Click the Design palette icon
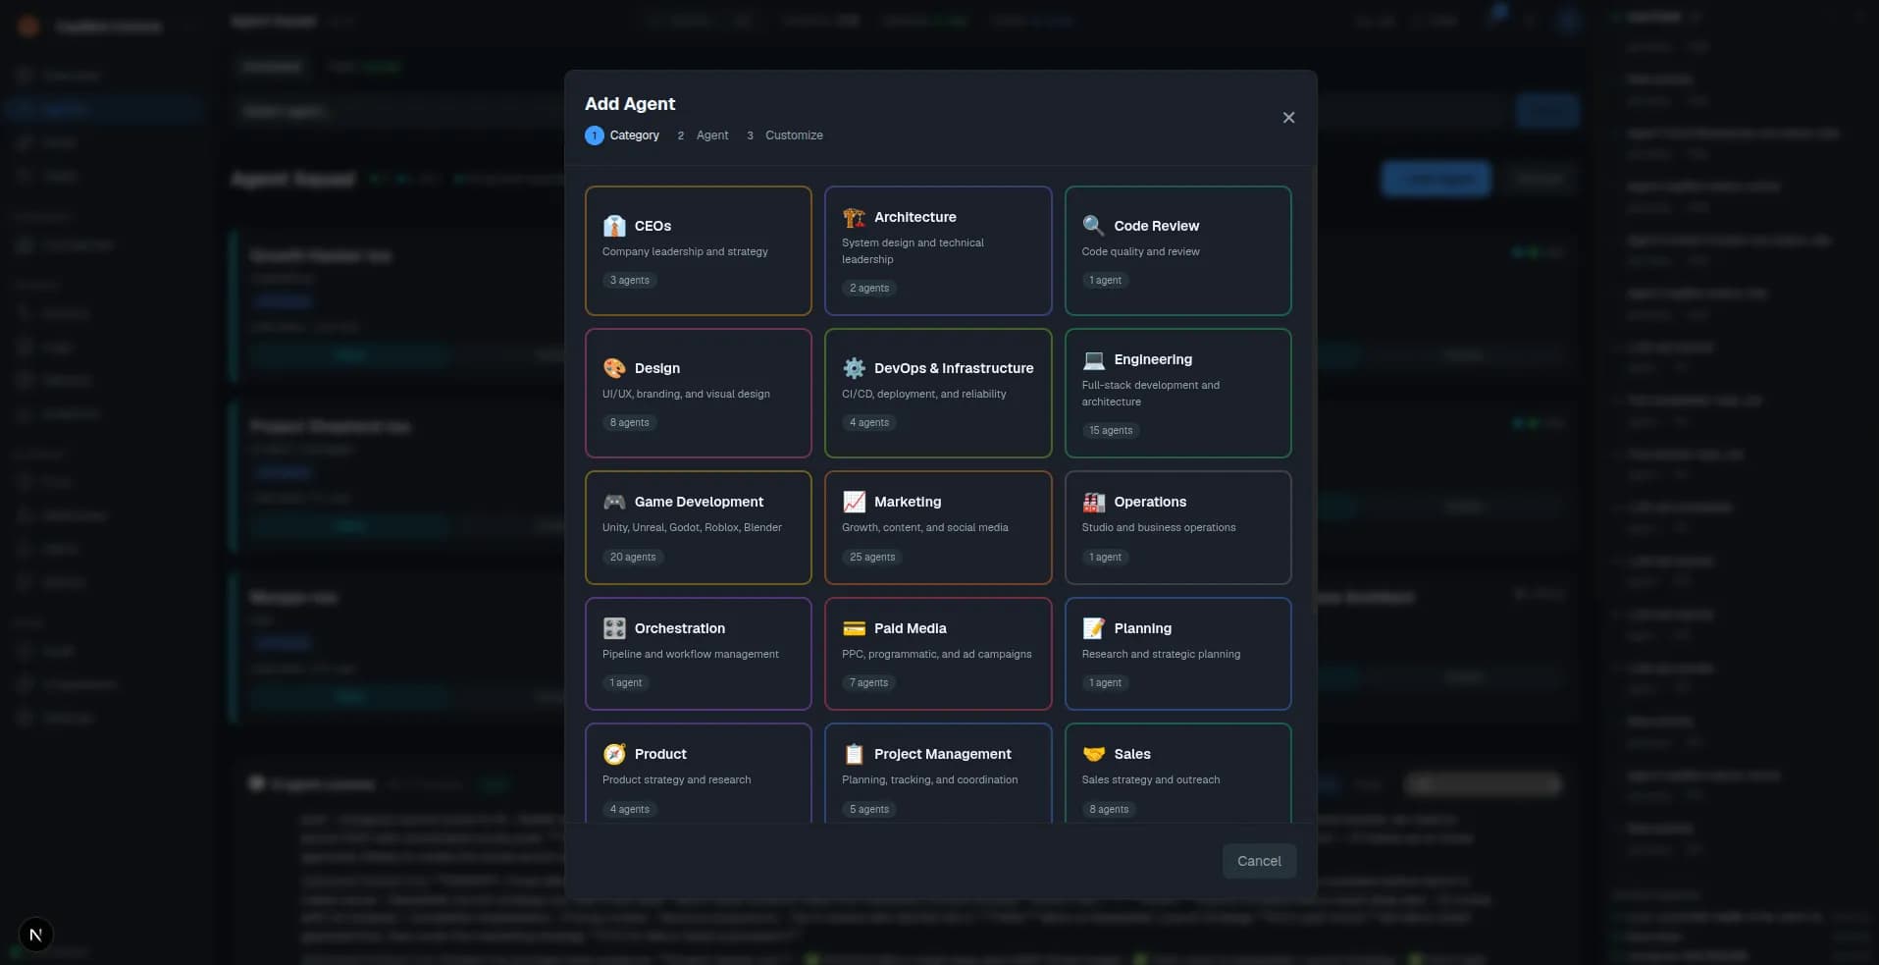 (614, 368)
